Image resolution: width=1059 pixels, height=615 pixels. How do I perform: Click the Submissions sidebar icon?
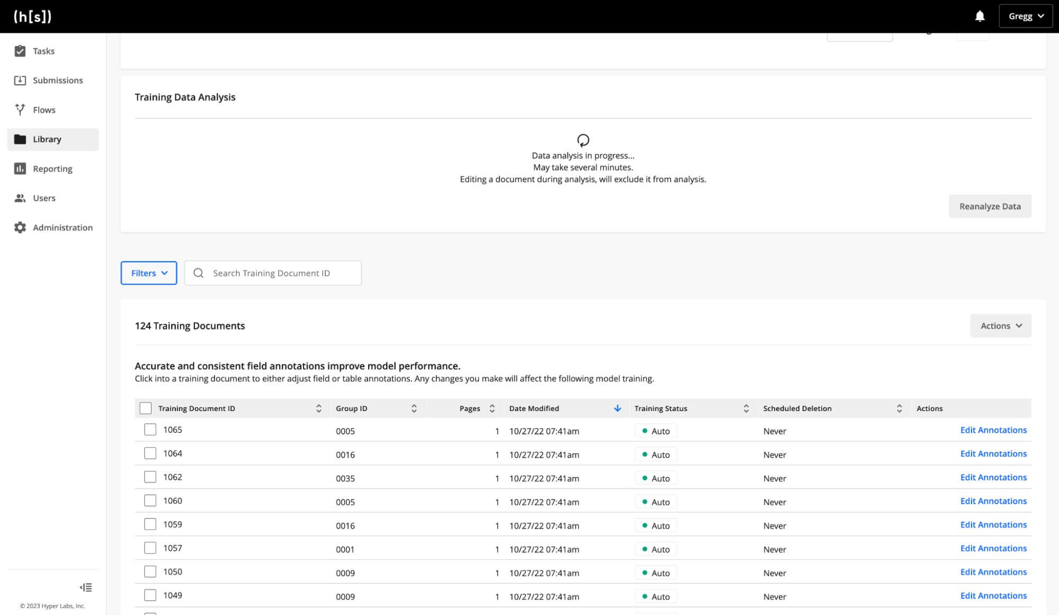click(20, 80)
